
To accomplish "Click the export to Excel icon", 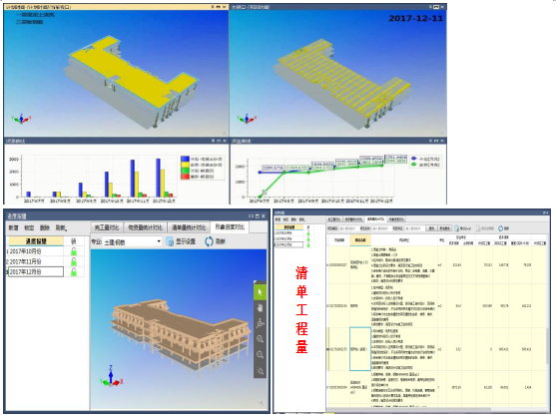I will pos(457,228).
